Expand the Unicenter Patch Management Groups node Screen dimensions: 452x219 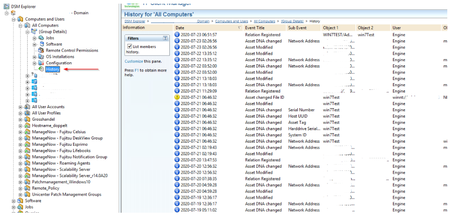coord(20,194)
